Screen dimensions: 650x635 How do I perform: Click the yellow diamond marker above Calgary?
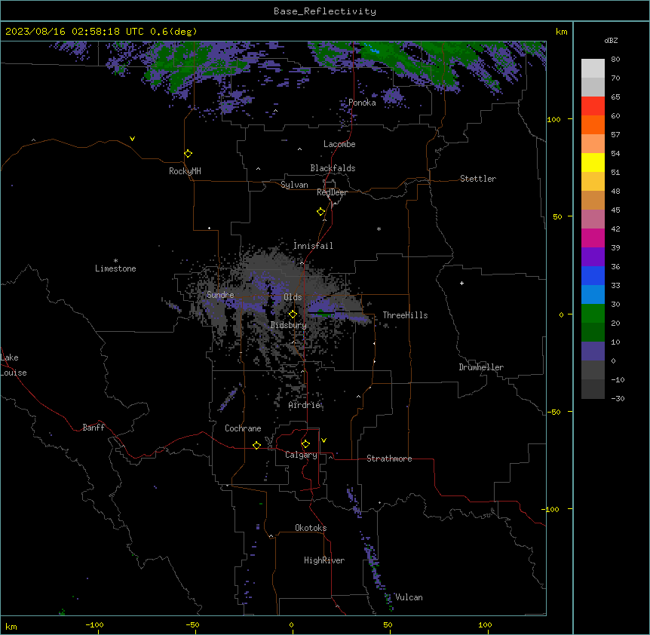point(305,444)
